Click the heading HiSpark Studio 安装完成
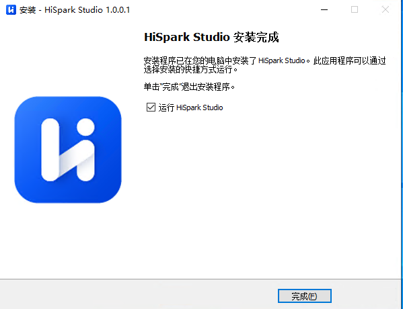403x309 pixels. tap(211, 37)
